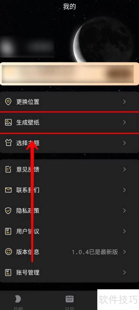Open the chevron on 账号管理 row
The width and height of the screenshot is (139, 310).
tap(124, 272)
